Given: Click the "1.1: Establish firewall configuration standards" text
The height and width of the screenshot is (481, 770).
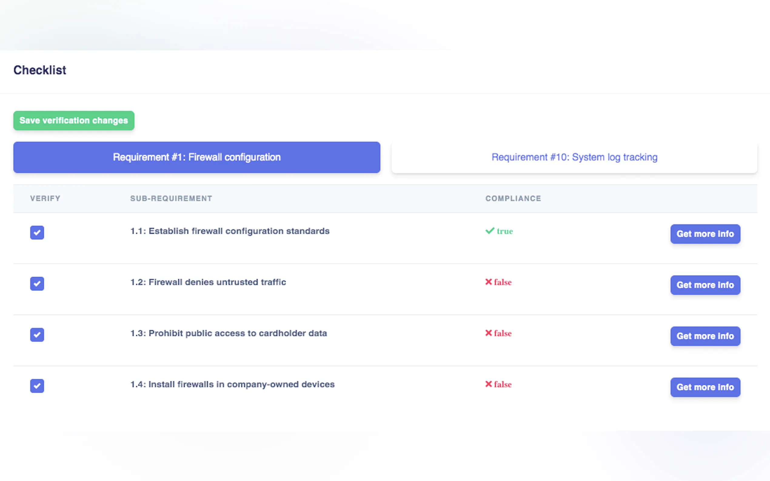Looking at the screenshot, I should pos(229,231).
